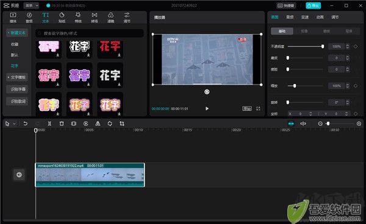366x224 pixels.
Task: Click the 00:10 mark on timeline ruler
Action: pos(138,130)
